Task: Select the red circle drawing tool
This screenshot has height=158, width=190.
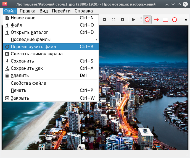Action: [x=175, y=20]
